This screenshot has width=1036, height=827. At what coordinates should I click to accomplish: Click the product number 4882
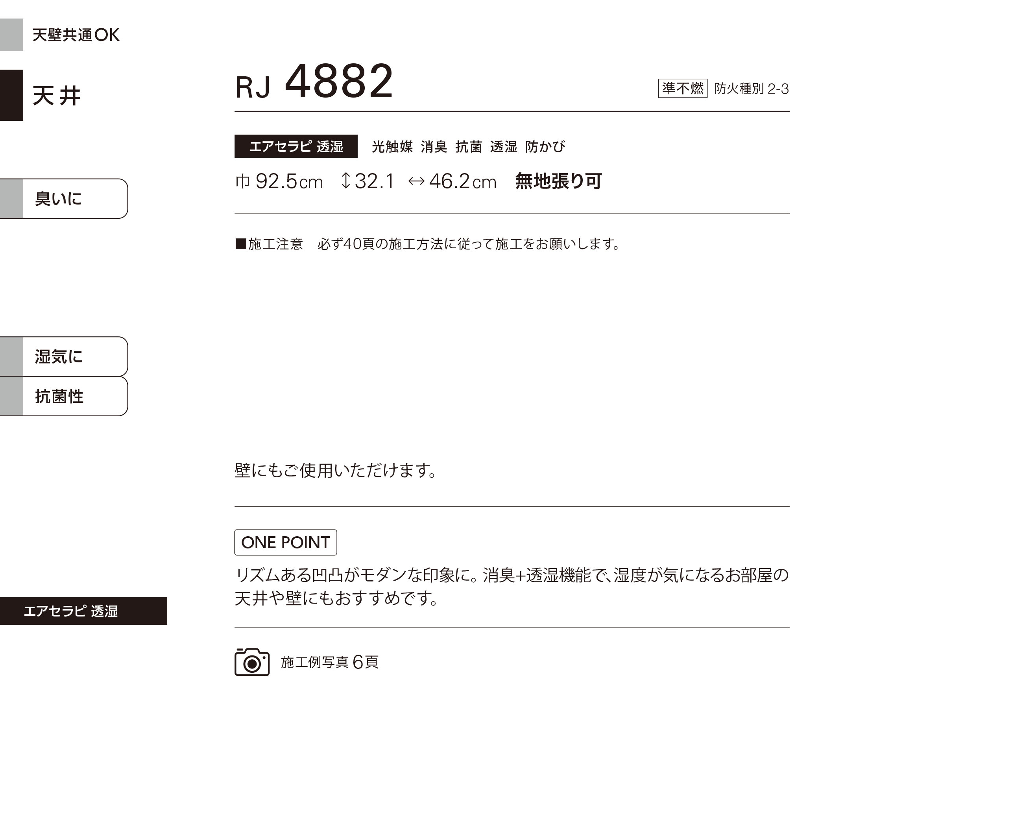point(339,81)
